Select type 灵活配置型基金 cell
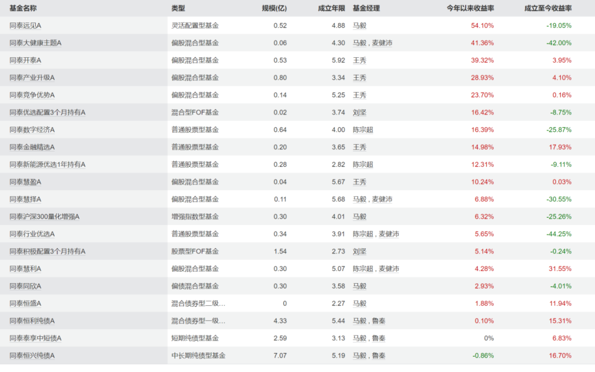The image size is (595, 372). [195, 25]
